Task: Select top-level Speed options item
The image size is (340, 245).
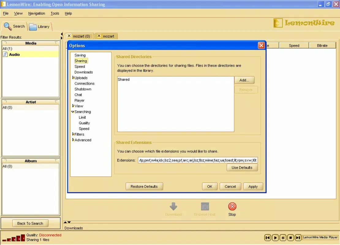Action: [x=80, y=66]
